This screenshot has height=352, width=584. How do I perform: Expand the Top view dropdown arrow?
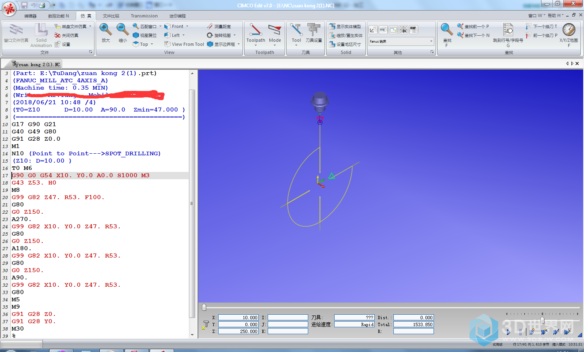[152, 44]
